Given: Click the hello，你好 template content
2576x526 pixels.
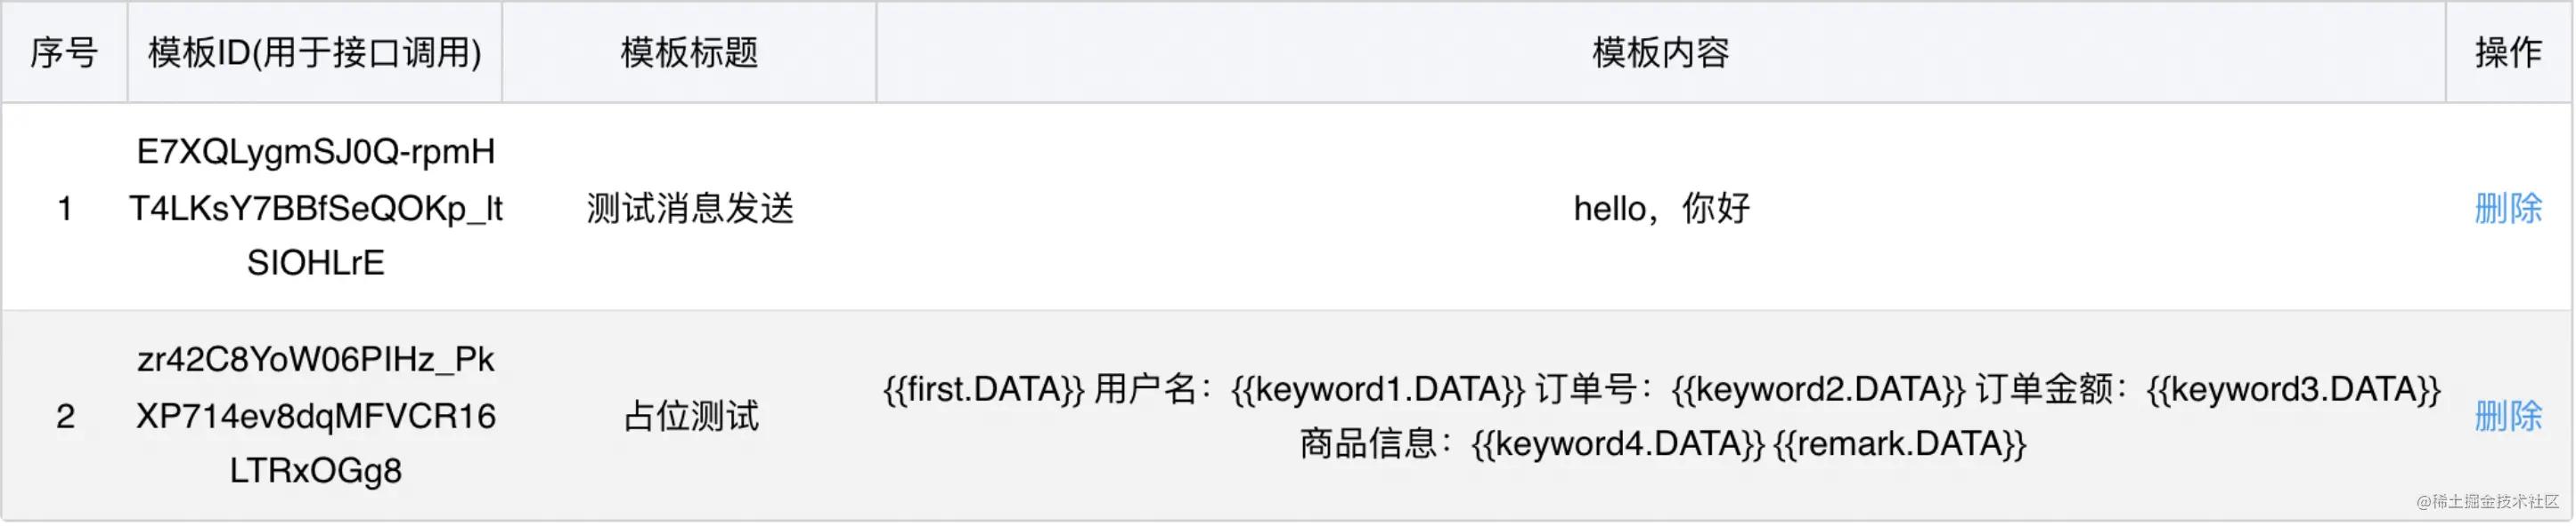Looking at the screenshot, I should tap(1660, 208).
